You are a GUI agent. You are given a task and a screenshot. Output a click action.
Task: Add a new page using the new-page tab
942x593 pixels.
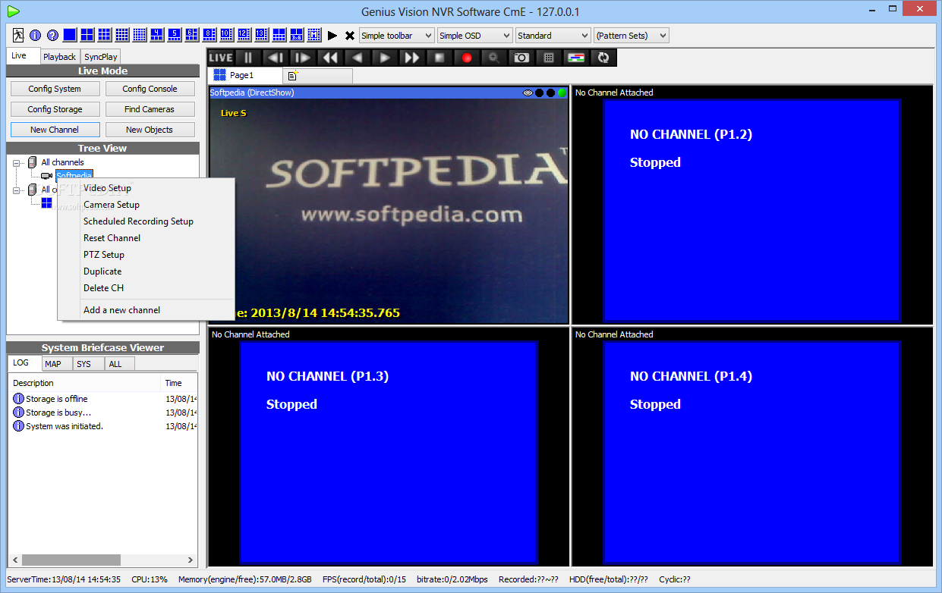click(317, 76)
